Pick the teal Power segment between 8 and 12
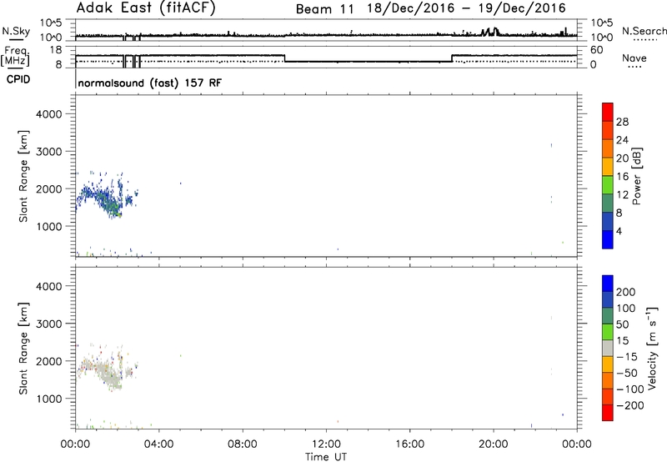The width and height of the screenshot is (667, 462). (608, 203)
